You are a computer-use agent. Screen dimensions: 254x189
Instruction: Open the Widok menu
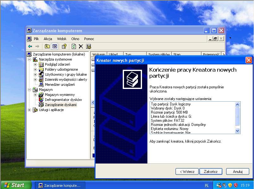[x=62, y=39]
